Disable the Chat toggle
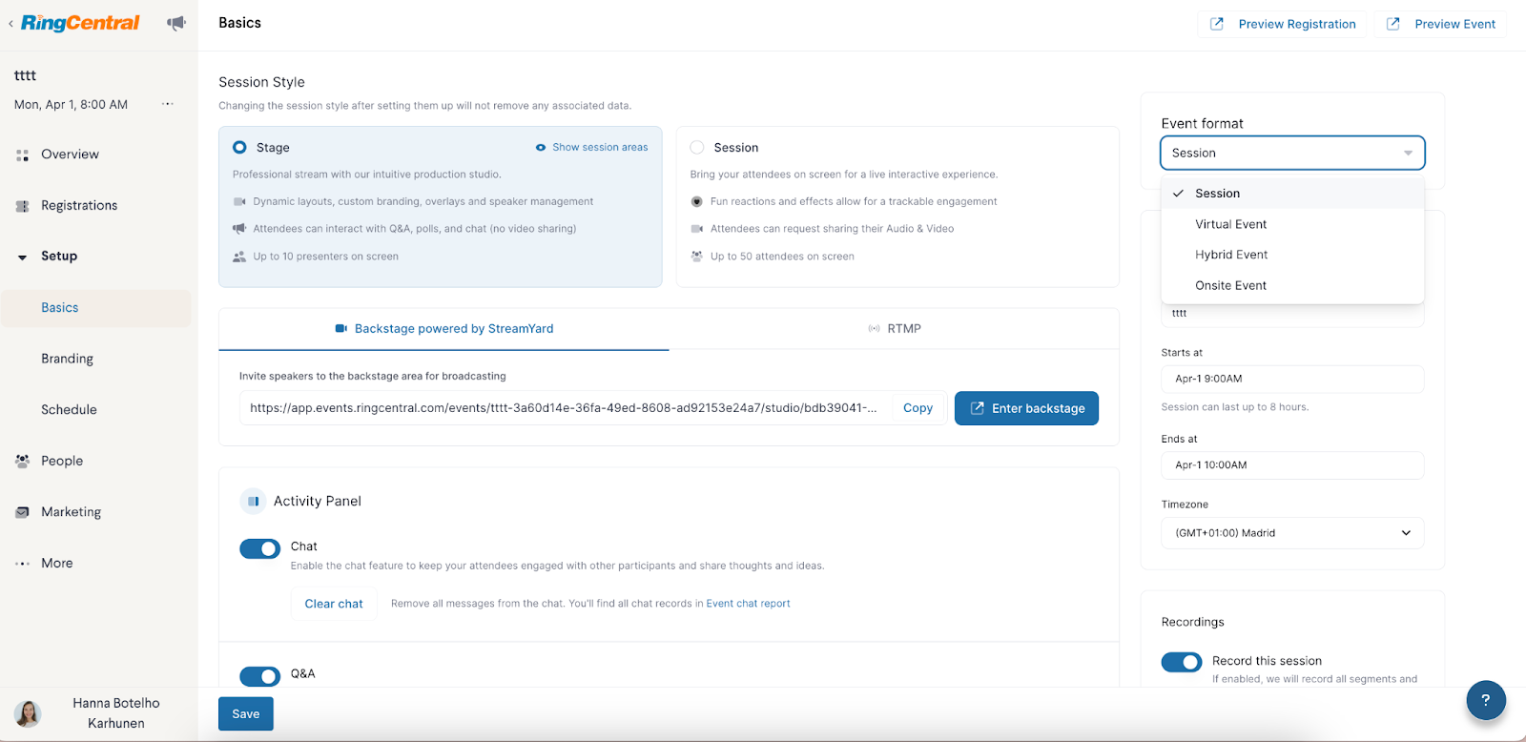This screenshot has width=1526, height=742. [259, 548]
